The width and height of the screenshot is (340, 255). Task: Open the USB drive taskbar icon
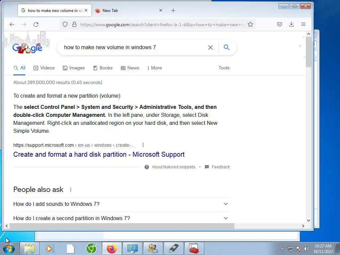173,248
